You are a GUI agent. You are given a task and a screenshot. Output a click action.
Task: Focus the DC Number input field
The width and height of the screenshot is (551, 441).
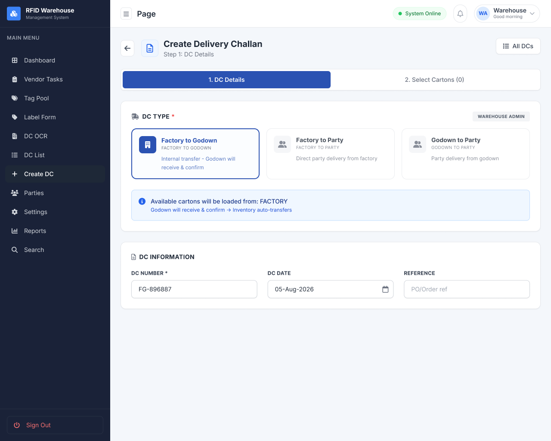(194, 289)
